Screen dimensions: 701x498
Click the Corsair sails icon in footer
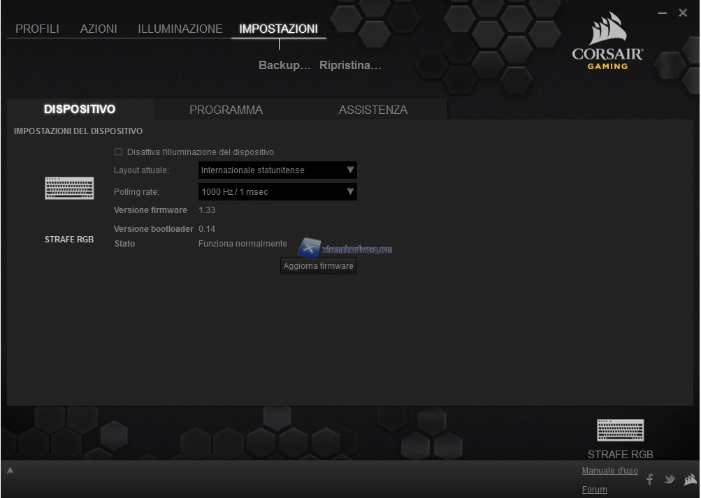tap(690, 479)
